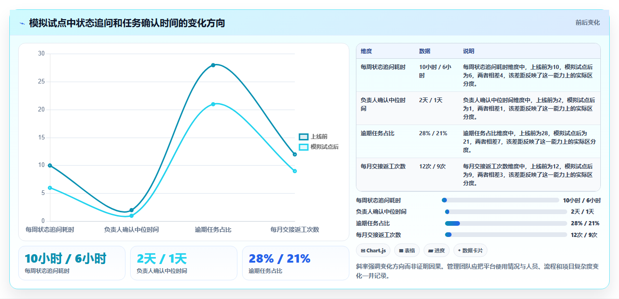Click the chart title 模拟试点中状态追问和任务确认时间的变化方向
The image size is (619, 299).
[x=127, y=23]
